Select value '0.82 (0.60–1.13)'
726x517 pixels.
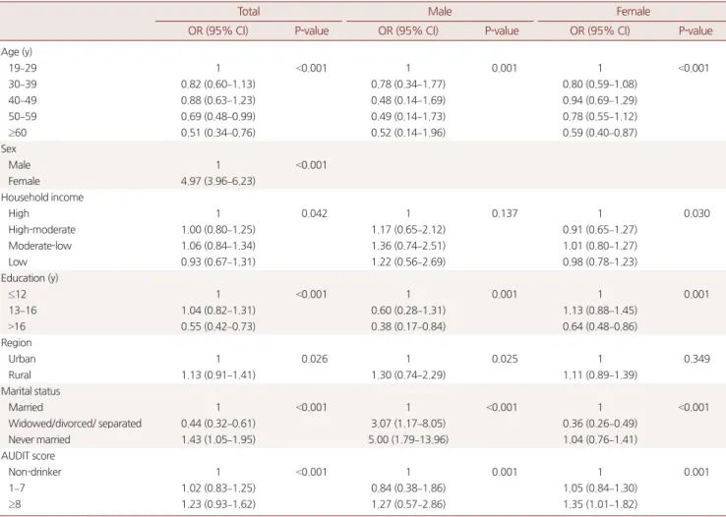[218, 85]
